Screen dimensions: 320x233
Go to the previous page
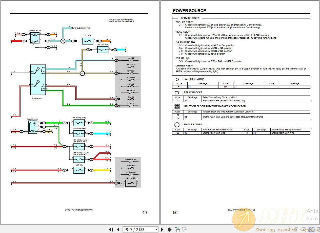[118, 229]
